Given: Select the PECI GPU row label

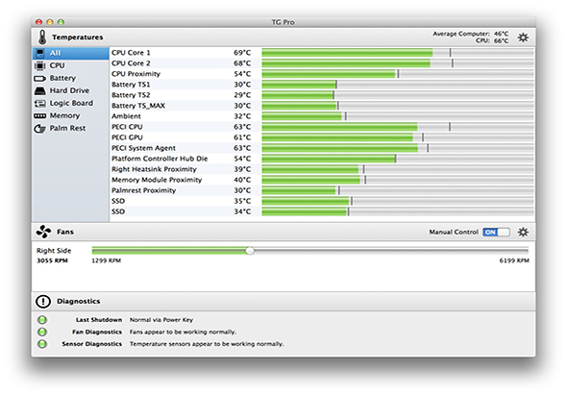Looking at the screenshot, I should tap(127, 137).
